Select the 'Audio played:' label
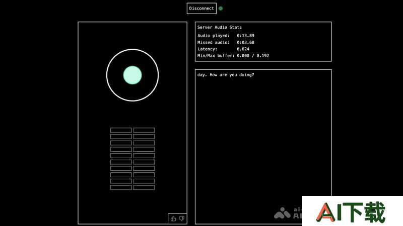Screen dimensions: 403x226 213,36
